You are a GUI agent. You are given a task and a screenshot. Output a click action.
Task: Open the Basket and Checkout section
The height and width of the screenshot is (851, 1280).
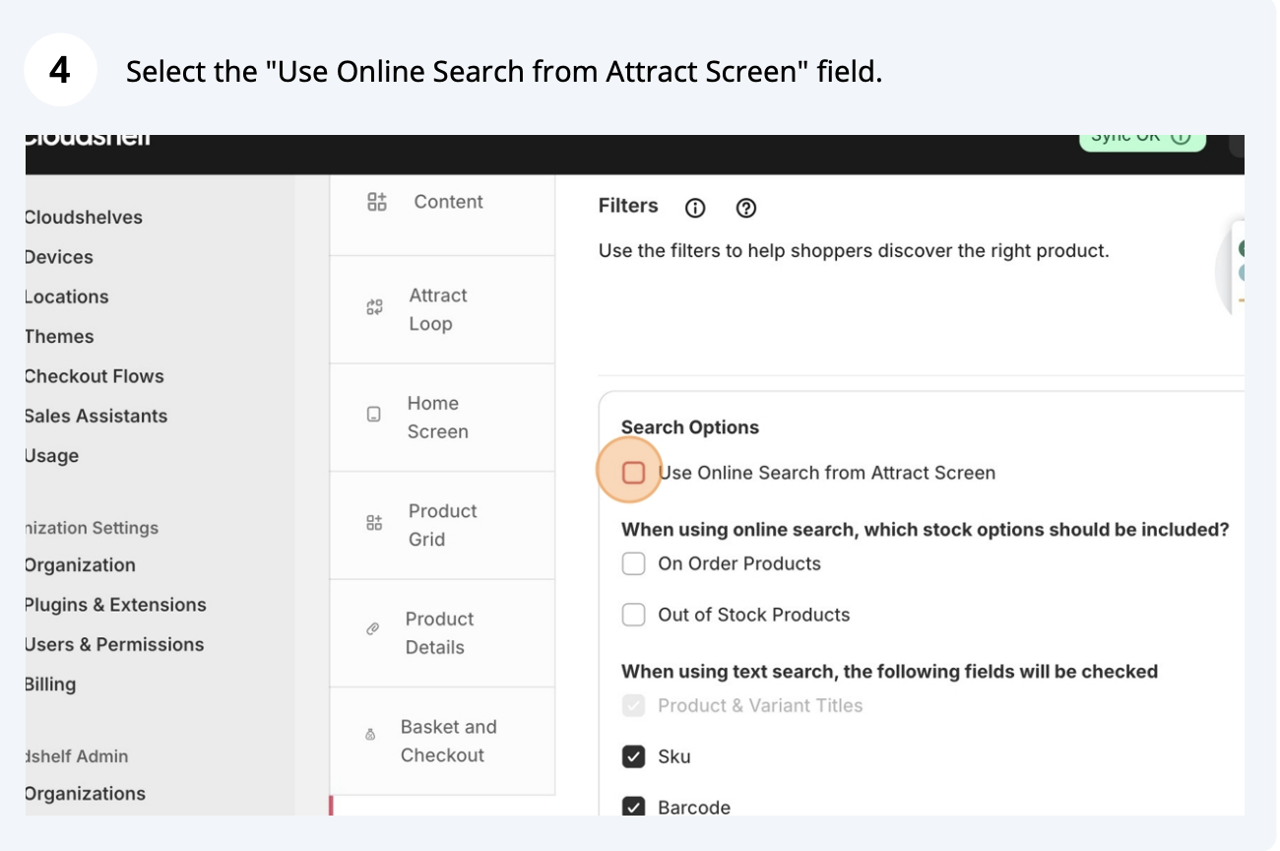(442, 741)
